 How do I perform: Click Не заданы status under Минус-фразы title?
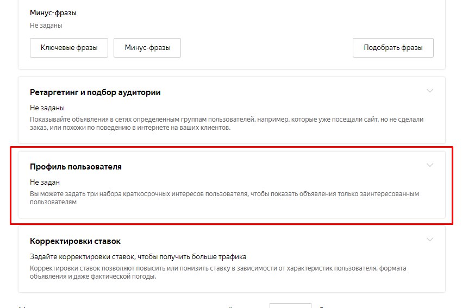click(x=47, y=25)
